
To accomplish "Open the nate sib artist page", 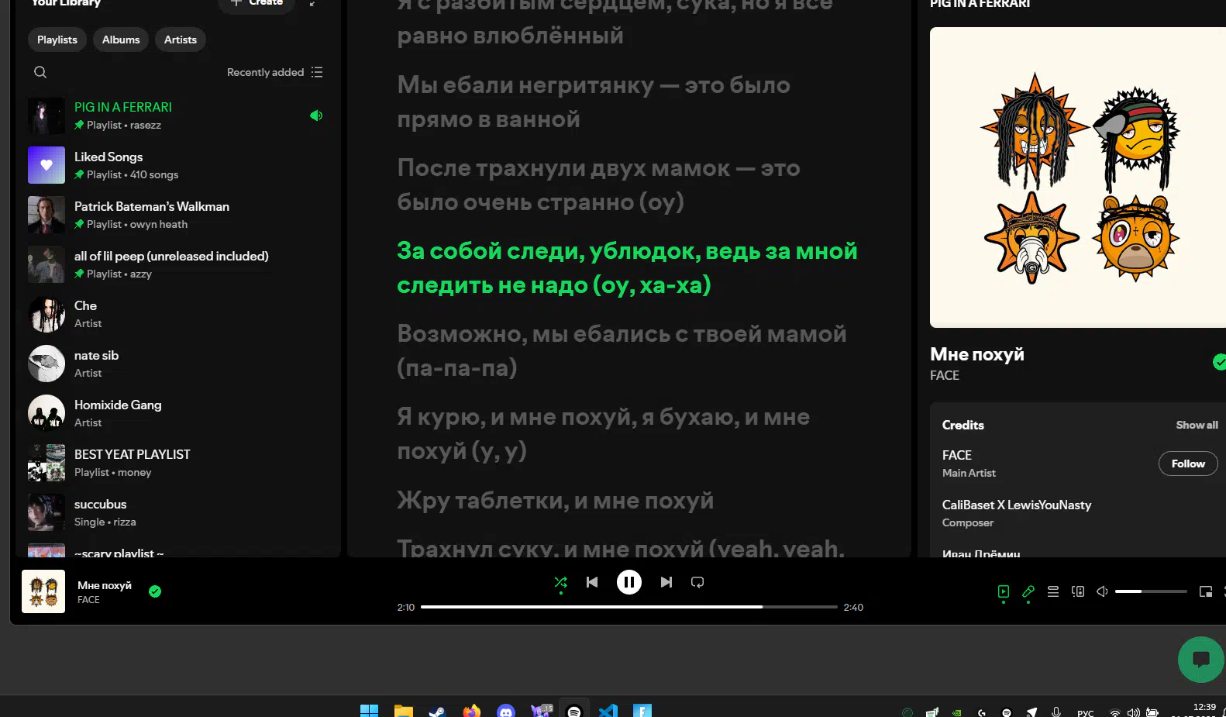I will point(177,364).
